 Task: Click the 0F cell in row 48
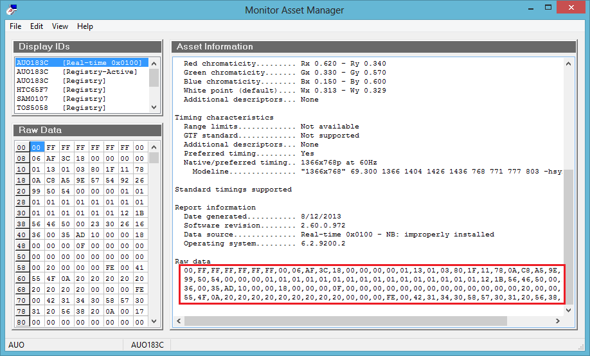[x=80, y=245]
